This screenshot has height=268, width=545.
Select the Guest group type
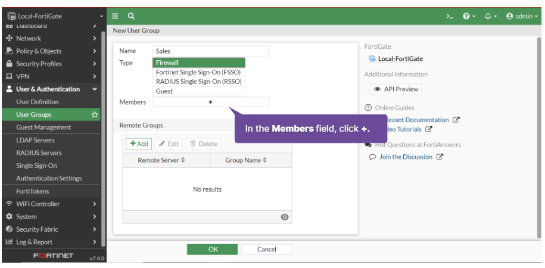coord(199,91)
